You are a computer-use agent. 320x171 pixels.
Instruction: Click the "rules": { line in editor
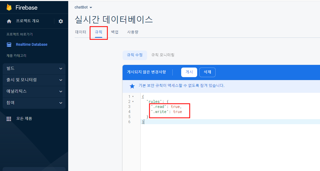157,102
